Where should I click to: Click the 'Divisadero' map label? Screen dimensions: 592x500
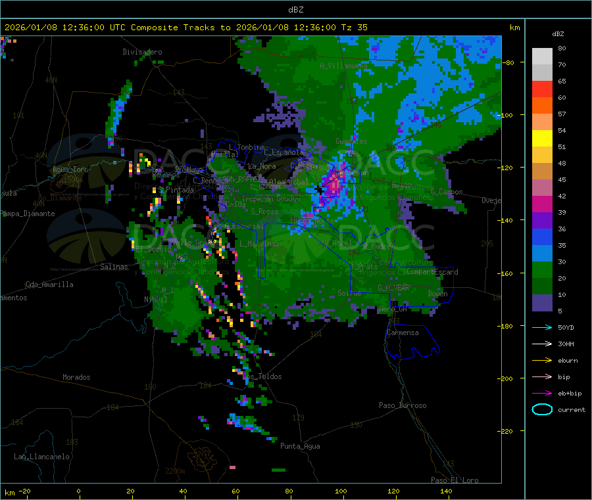click(x=142, y=52)
